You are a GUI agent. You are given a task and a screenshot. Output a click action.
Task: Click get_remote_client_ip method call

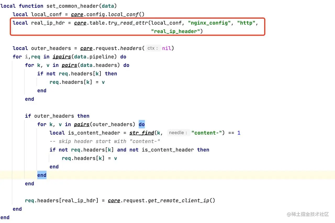pyautogui.click(x=179, y=200)
